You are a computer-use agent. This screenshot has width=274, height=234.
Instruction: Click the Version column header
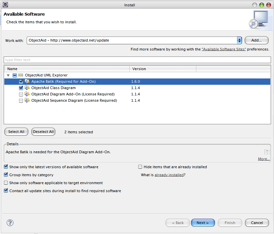point(162,69)
